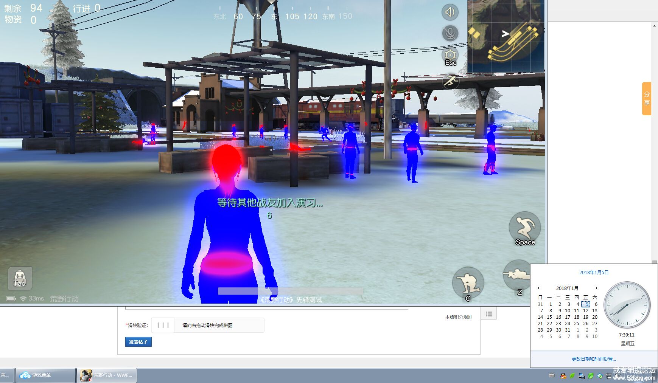Click the page scrollbar up arrow
The height and width of the screenshot is (383, 658).
pos(655,26)
